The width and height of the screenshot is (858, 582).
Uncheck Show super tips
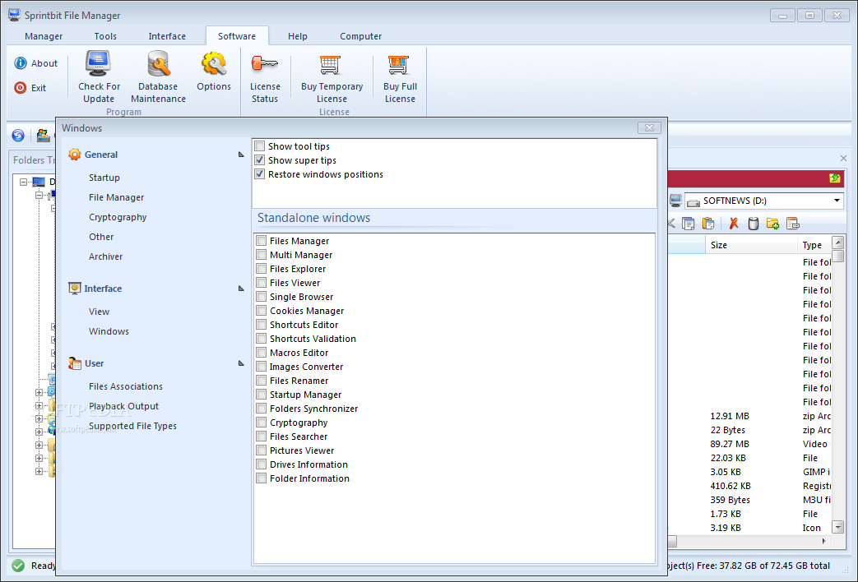tap(260, 160)
